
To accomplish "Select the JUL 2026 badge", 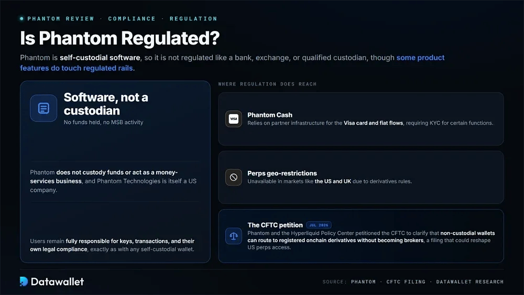I will pos(319,225).
